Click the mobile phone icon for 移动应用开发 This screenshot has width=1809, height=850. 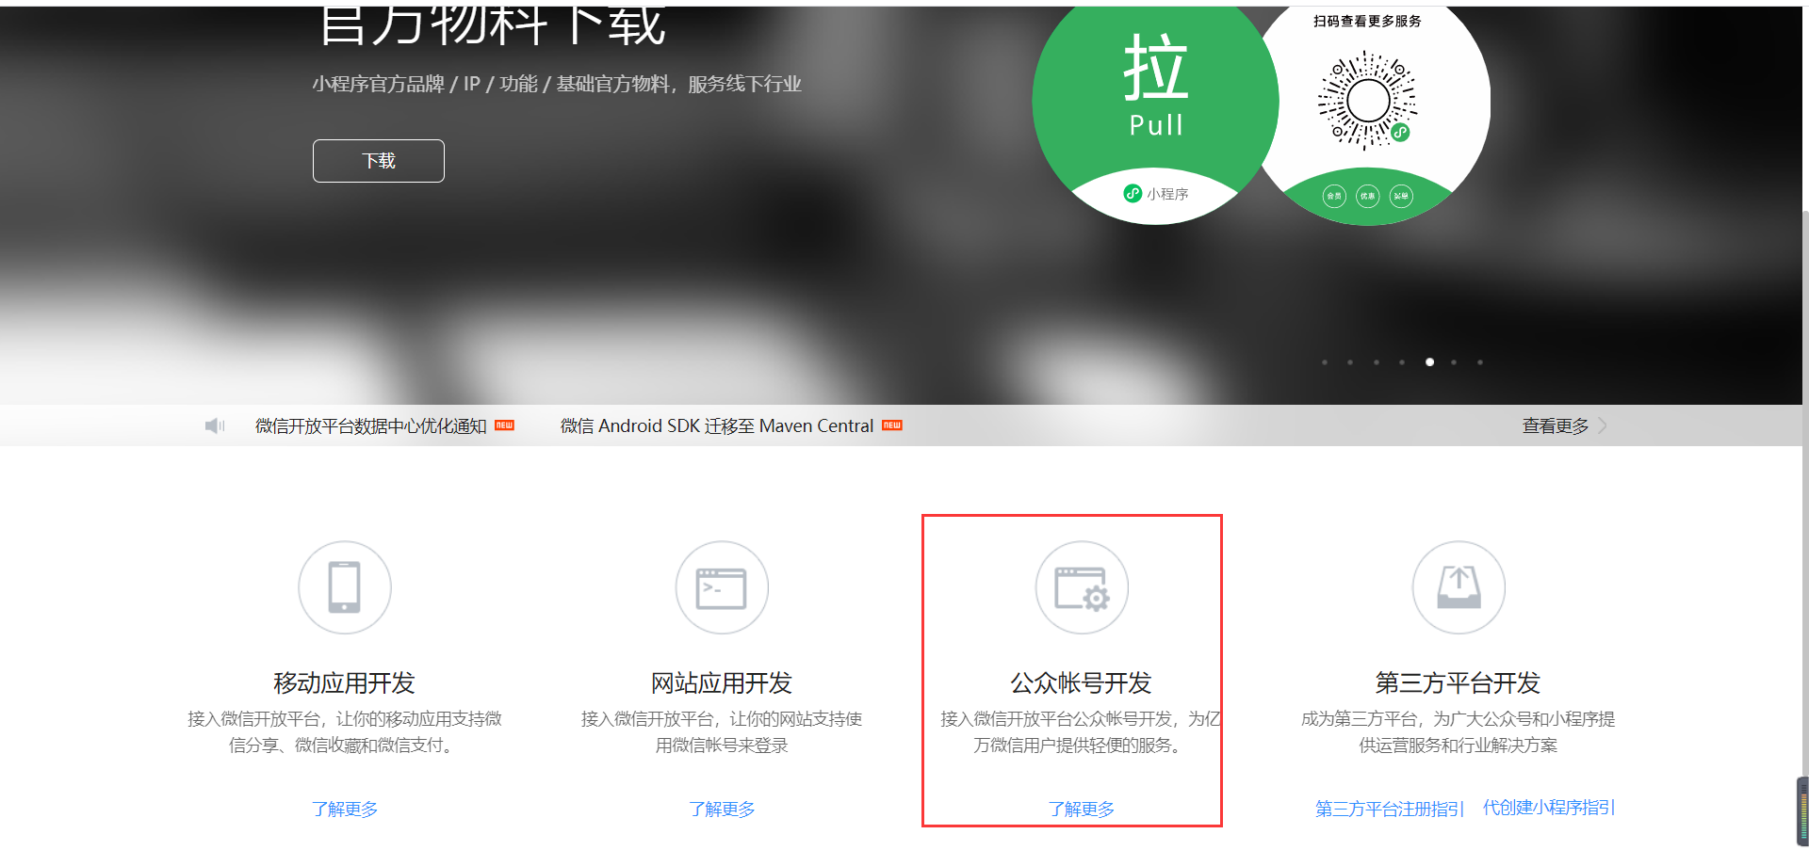point(345,587)
